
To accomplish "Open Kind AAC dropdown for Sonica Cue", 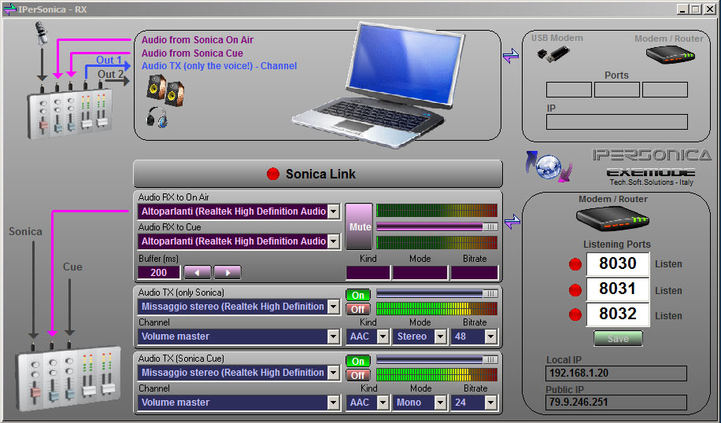I will point(383,403).
